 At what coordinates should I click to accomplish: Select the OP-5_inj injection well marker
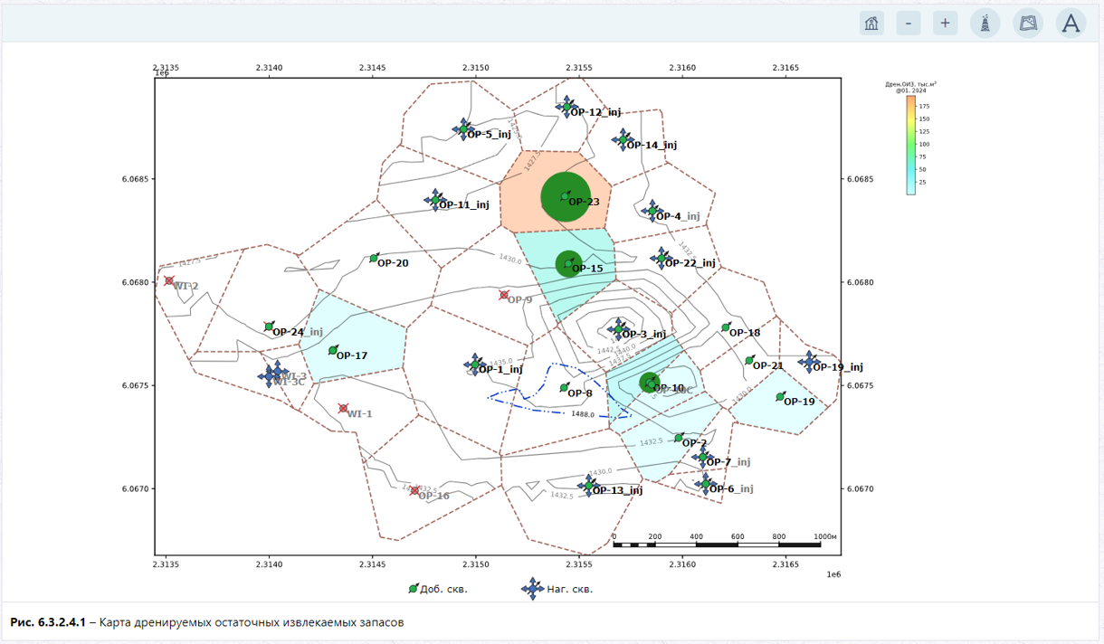(463, 129)
